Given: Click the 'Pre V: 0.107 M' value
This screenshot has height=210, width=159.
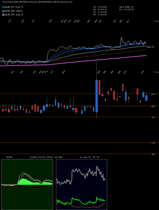Looking at the screenshot, I should (126, 10).
